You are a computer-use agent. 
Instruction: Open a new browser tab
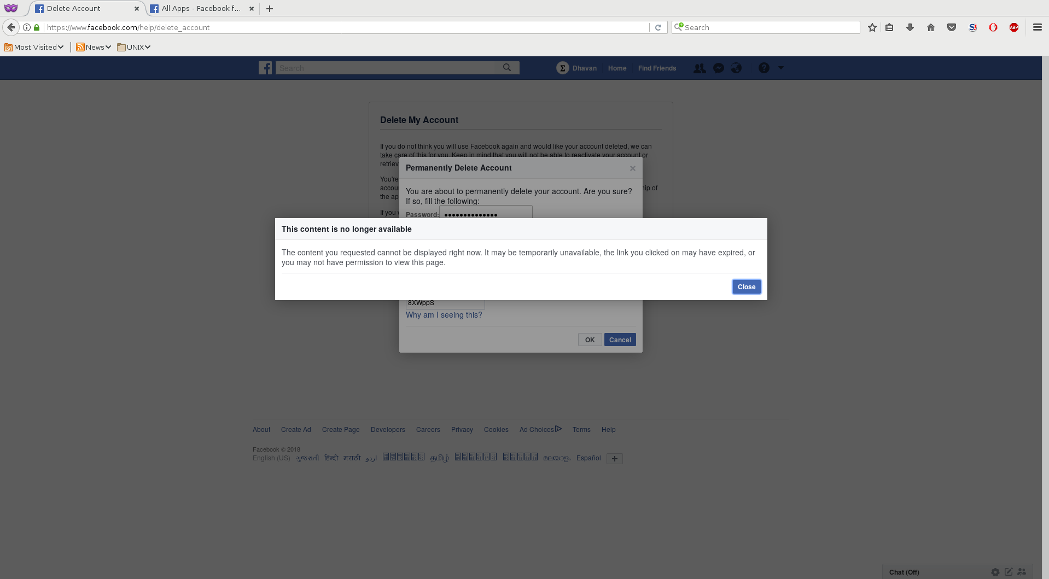[270, 8]
